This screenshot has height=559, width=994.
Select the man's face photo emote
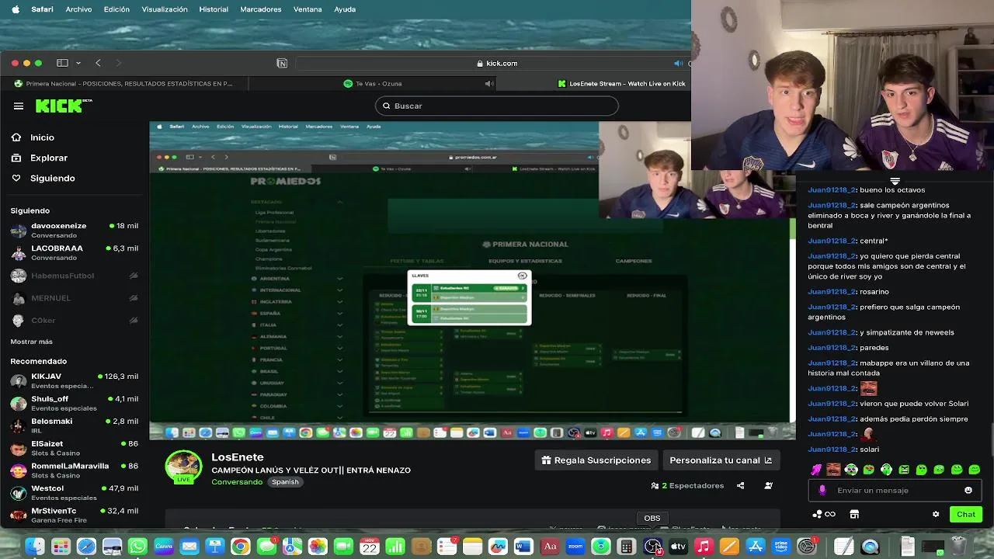click(x=833, y=470)
